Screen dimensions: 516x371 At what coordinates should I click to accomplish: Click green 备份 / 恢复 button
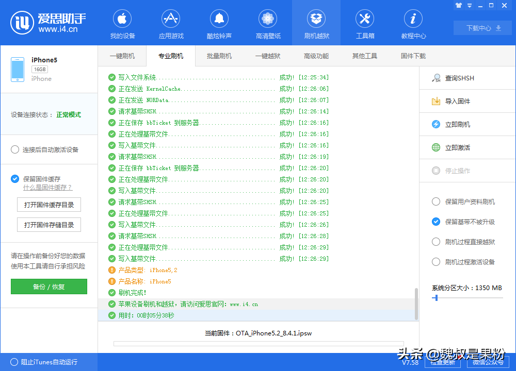pos(49,286)
